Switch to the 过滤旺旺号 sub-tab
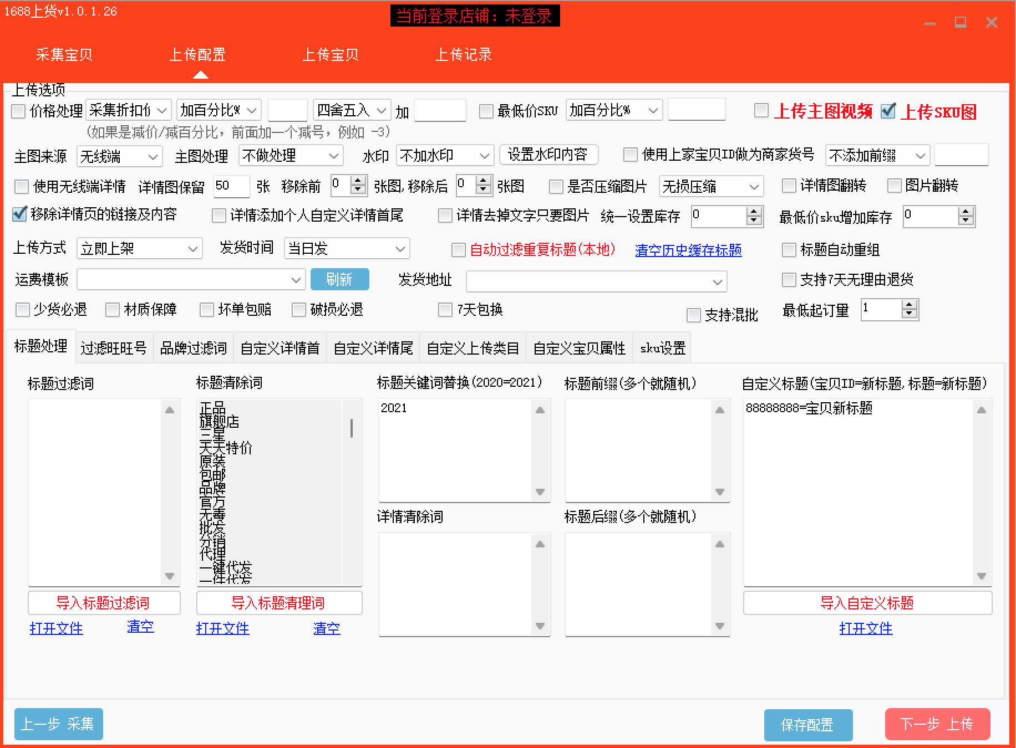Viewport: 1016px width, 748px height. [x=114, y=348]
